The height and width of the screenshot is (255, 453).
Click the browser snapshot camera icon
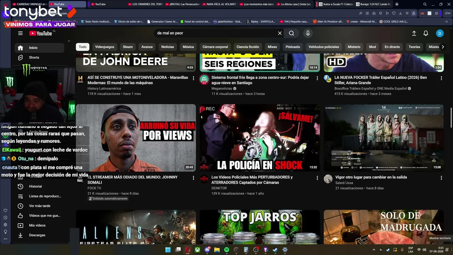(x=374, y=13)
